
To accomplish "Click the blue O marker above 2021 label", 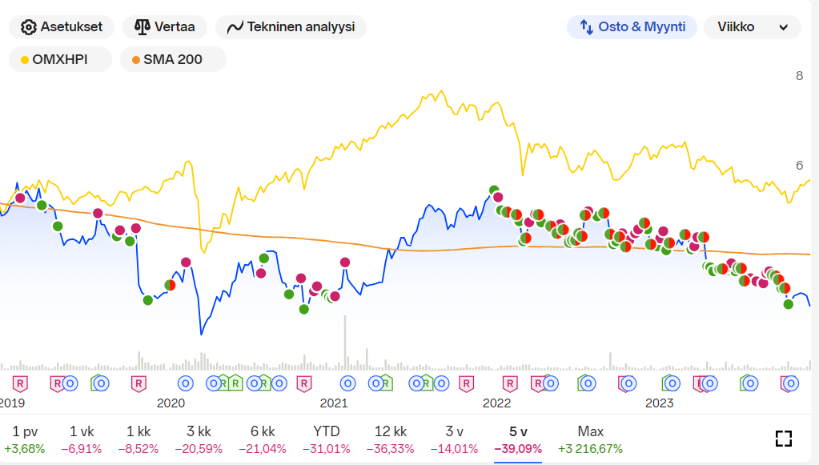I will [x=347, y=383].
